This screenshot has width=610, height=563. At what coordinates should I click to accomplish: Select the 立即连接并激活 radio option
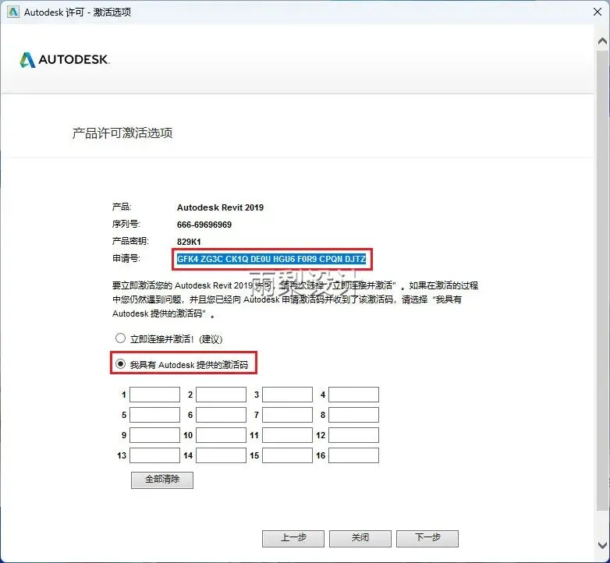[120, 338]
